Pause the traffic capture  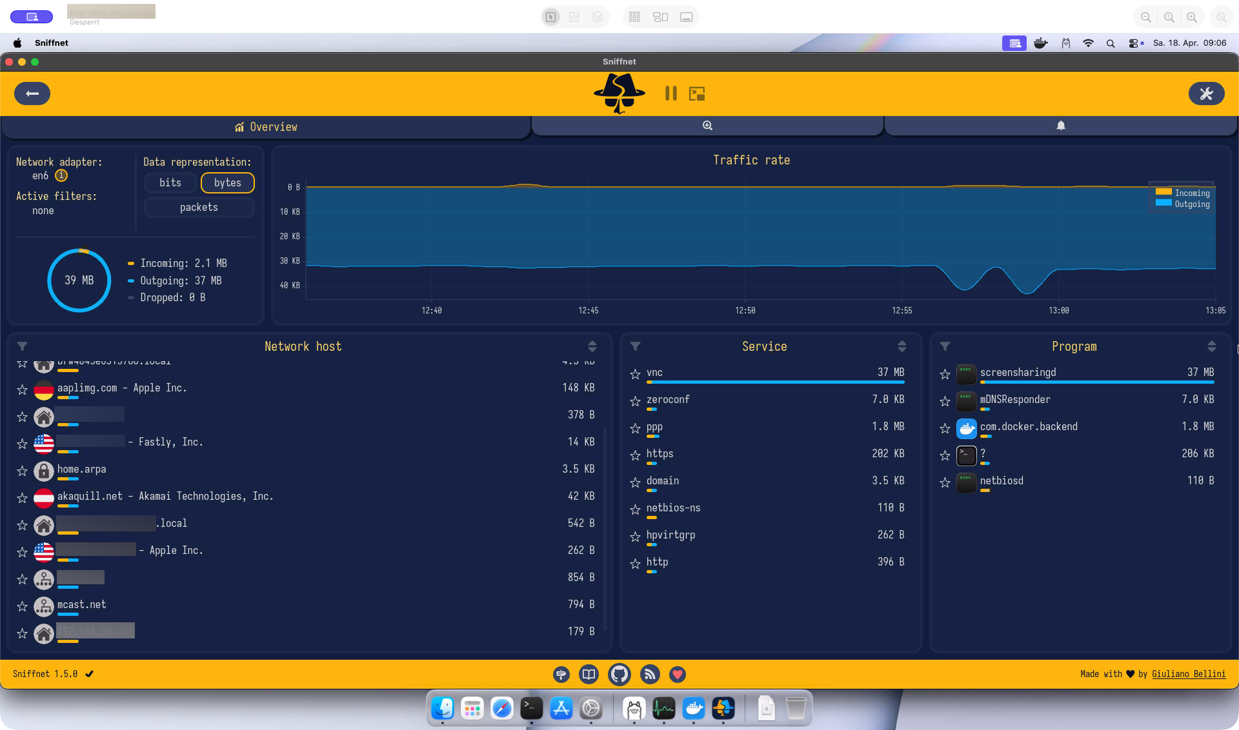(671, 94)
